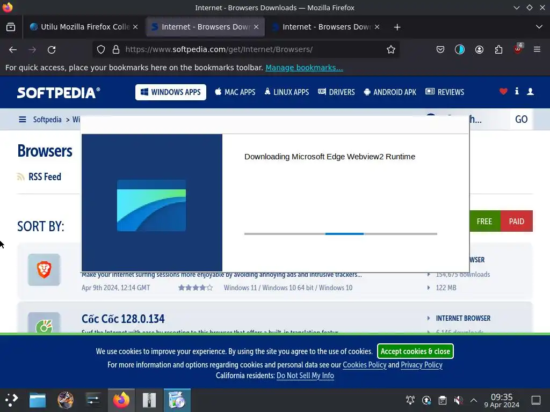Open the notifications bell in system tray
This screenshot has height=412, width=550.
tap(410, 400)
